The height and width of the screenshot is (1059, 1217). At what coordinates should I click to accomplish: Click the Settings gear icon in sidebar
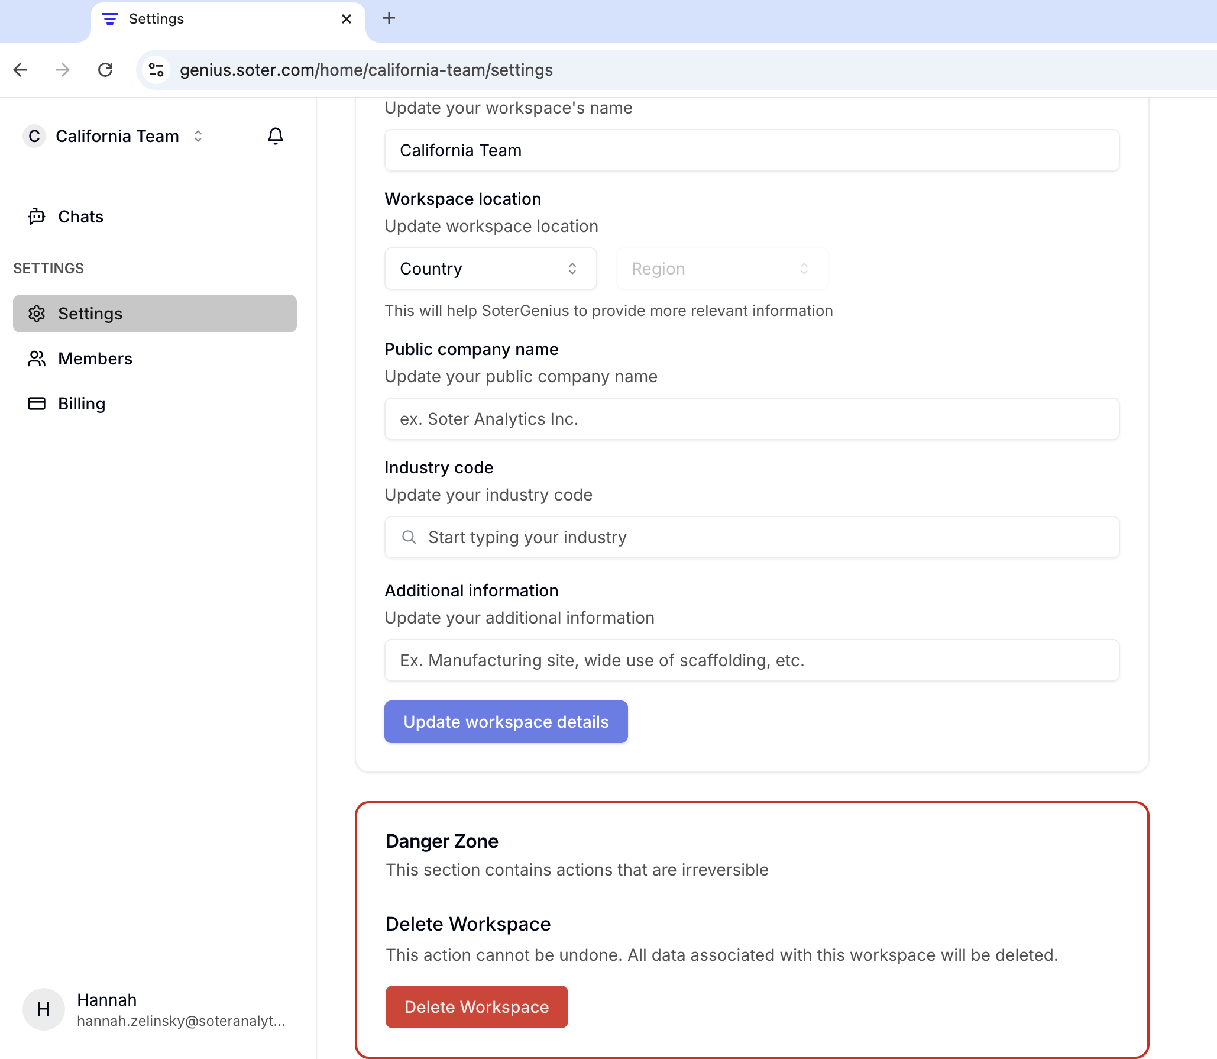click(x=37, y=314)
